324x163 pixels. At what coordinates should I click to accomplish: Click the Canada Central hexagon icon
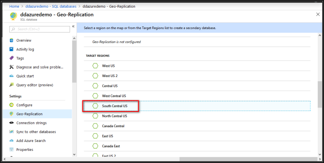95,126
